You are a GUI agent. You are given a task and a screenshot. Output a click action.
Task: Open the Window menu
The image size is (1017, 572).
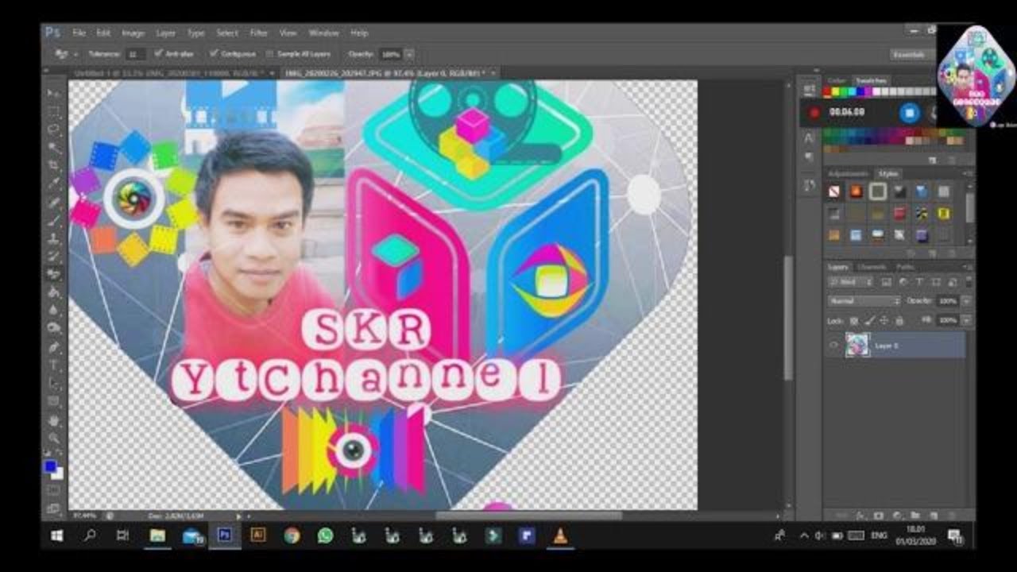[x=323, y=33]
